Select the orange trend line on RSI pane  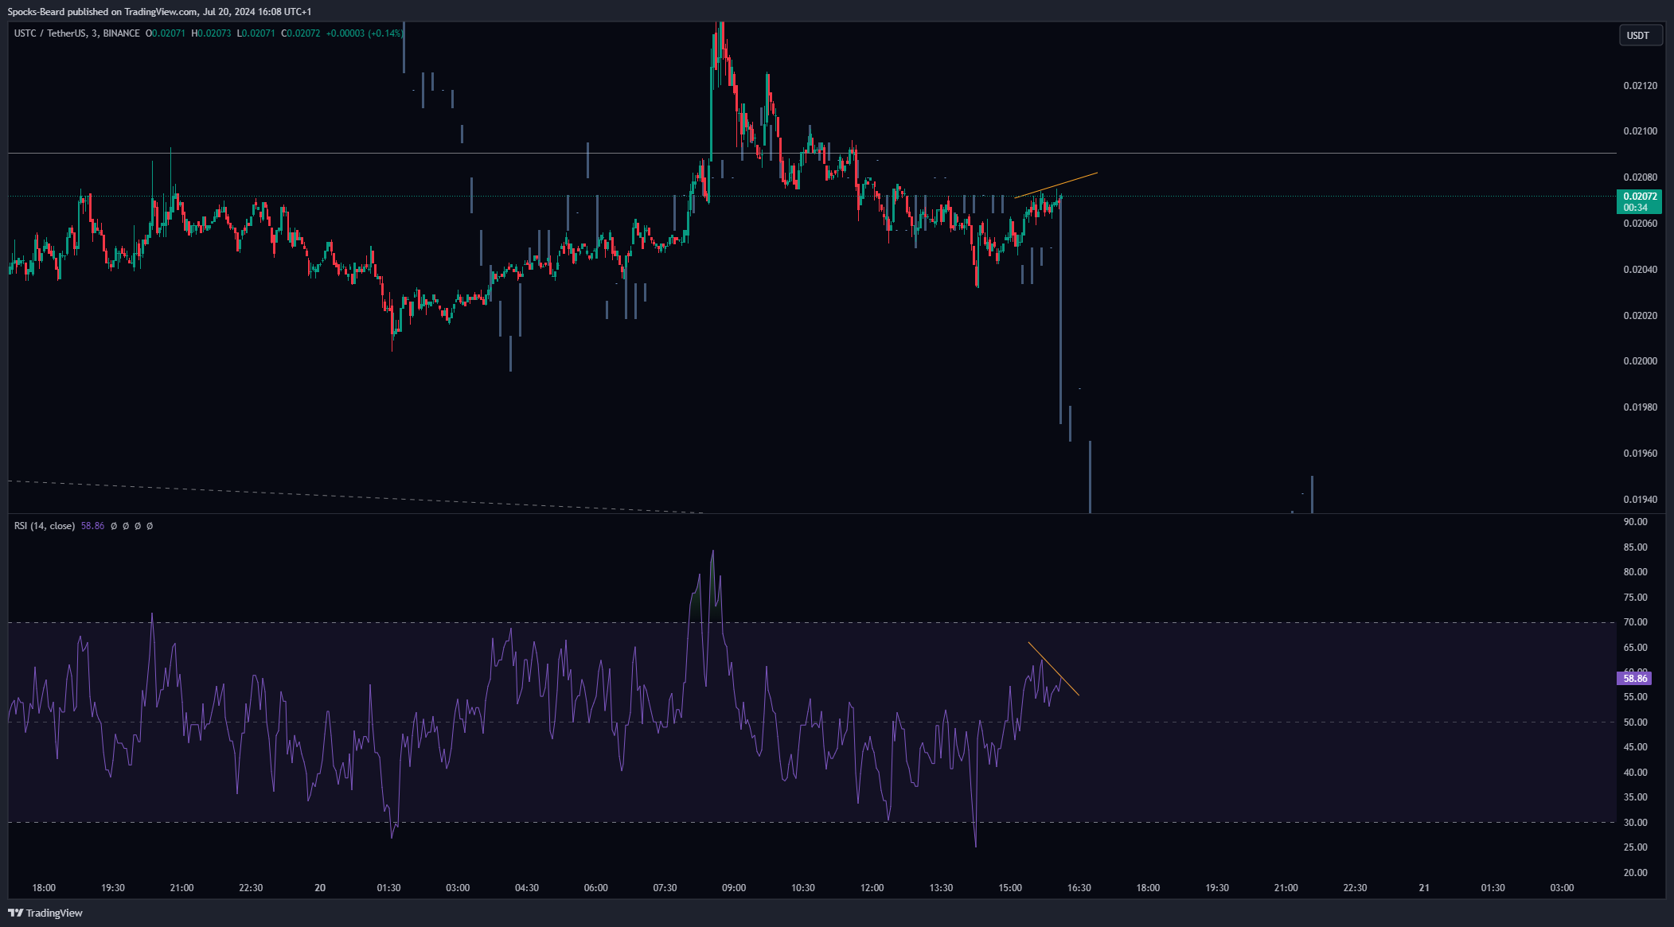click(1053, 668)
